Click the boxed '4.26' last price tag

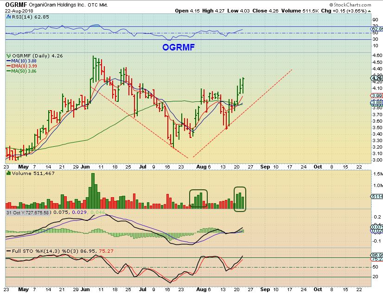tap(377, 78)
